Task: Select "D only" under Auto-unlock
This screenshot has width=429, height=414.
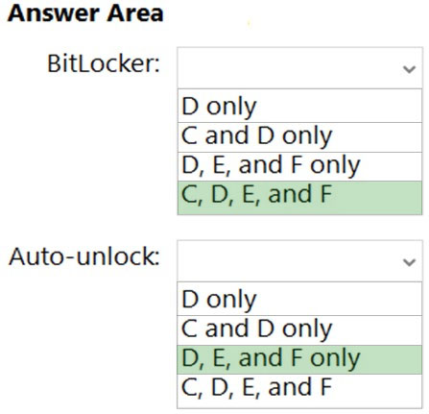Action: point(299,299)
